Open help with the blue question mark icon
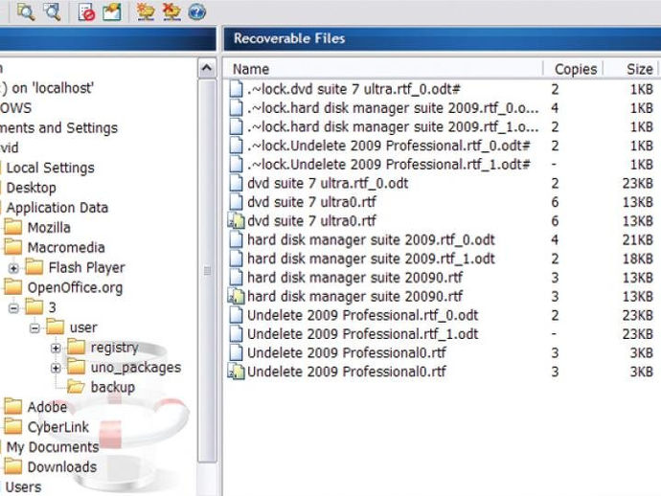 click(197, 11)
